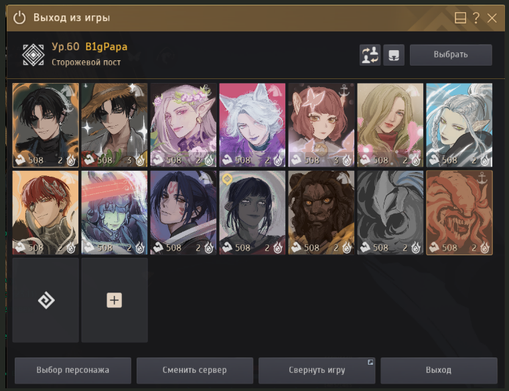Viewport: 509px width, 391px height.
Task: Click the diamond emblem empty slot
Action: coord(46,300)
